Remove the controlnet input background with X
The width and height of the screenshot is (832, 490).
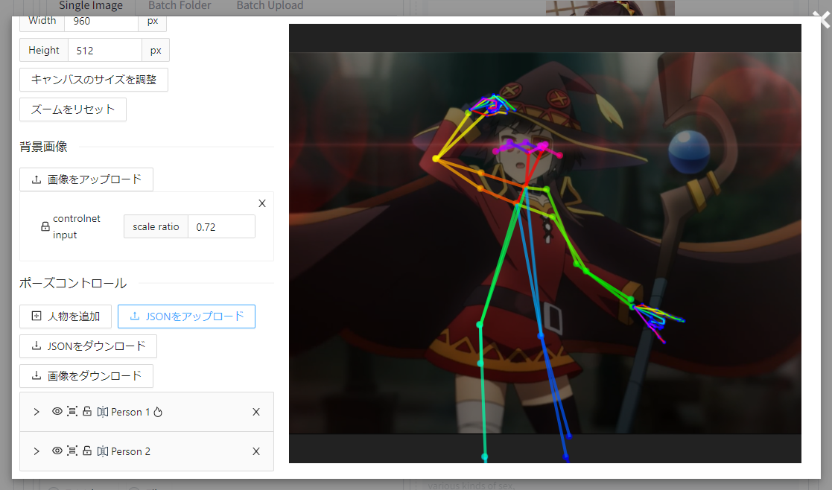point(262,203)
